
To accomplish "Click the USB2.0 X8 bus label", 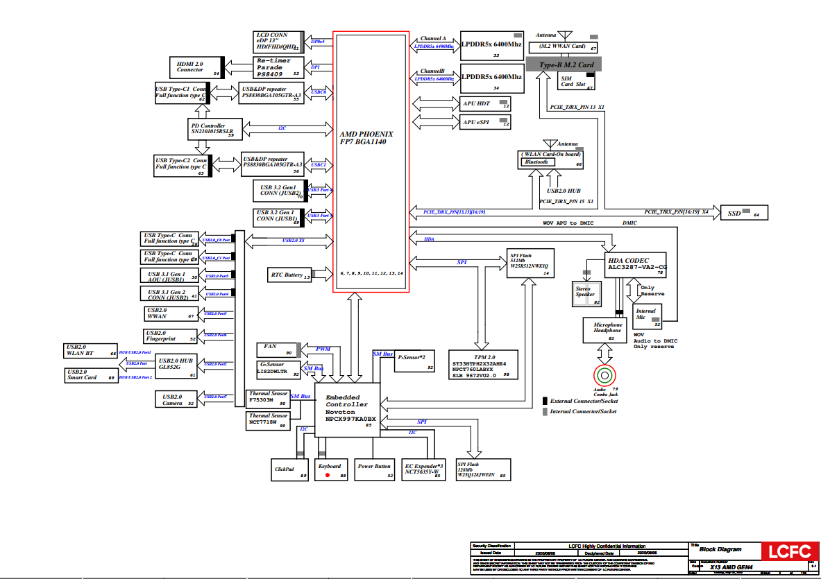I will point(293,241).
